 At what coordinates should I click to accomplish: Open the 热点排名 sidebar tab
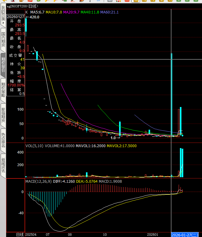(3, 140)
